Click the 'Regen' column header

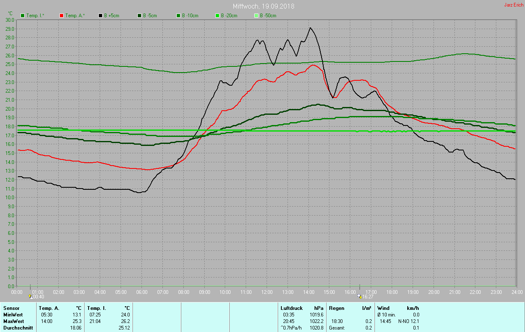(x=337, y=308)
